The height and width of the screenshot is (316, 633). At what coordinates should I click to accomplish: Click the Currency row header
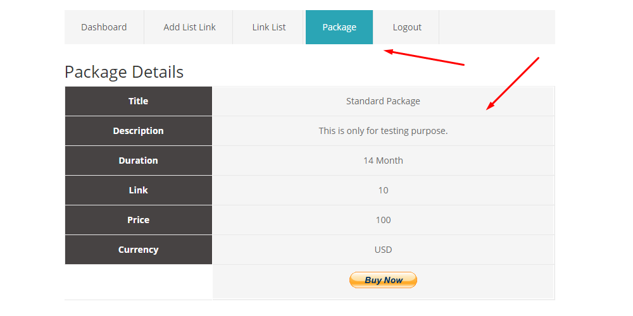[139, 250]
